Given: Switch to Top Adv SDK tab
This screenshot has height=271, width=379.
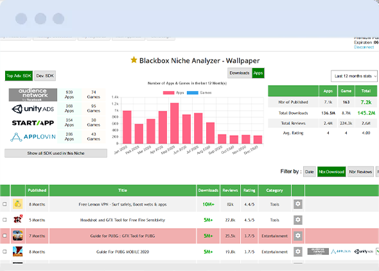Looking at the screenshot, I should pos(19,76).
